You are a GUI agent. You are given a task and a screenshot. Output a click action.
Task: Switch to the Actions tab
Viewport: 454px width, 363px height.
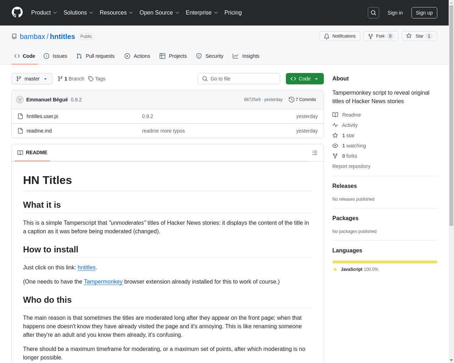pyautogui.click(x=137, y=56)
